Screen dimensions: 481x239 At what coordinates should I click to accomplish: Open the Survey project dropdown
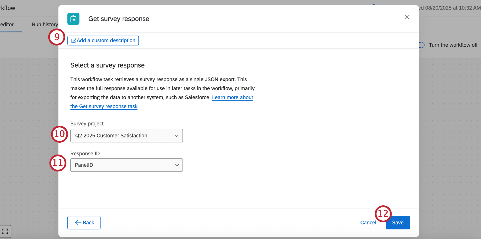click(x=126, y=136)
